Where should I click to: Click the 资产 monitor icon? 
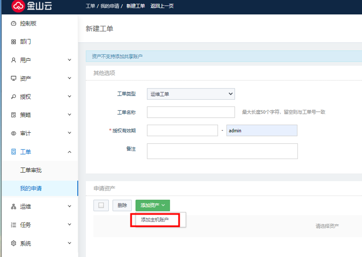coord(14,78)
